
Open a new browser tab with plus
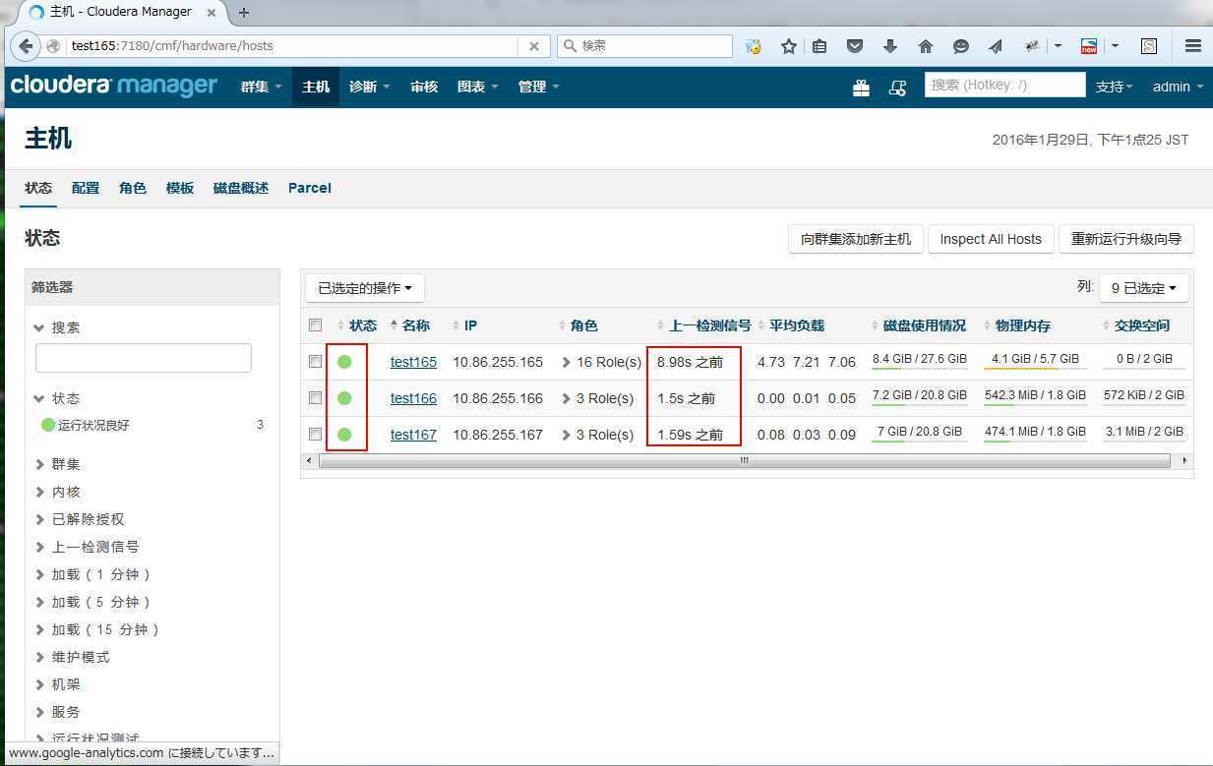click(244, 13)
